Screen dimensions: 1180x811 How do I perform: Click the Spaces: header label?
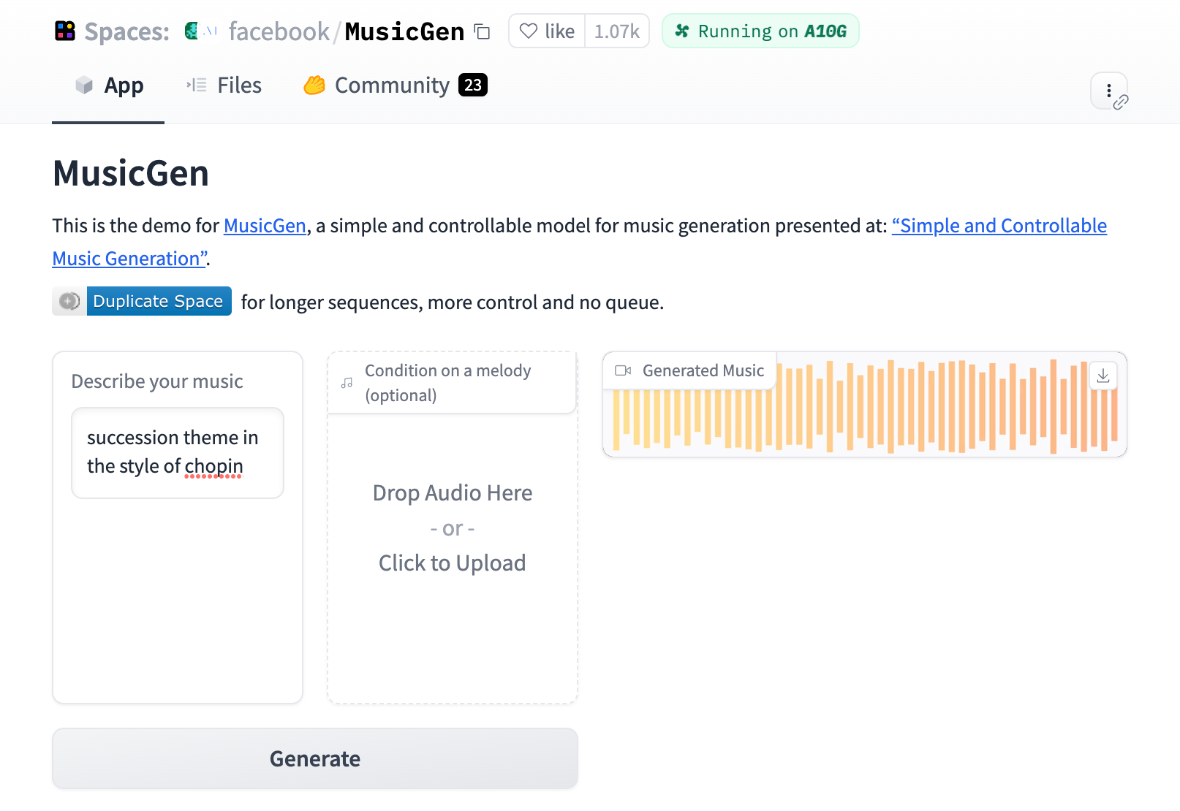(x=127, y=31)
